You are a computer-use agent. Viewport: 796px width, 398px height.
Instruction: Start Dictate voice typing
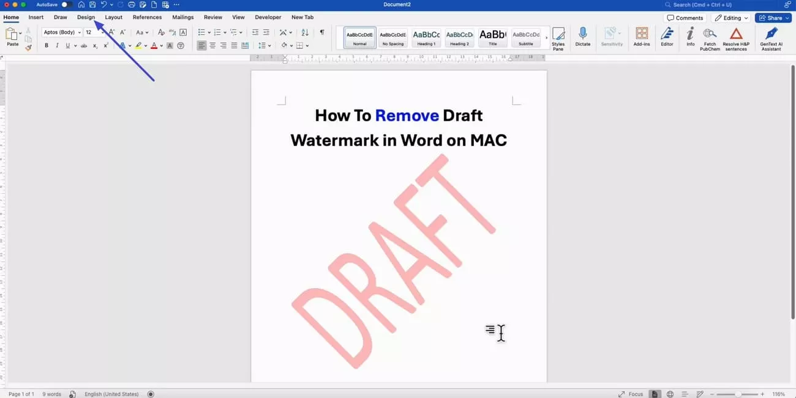[582, 38]
